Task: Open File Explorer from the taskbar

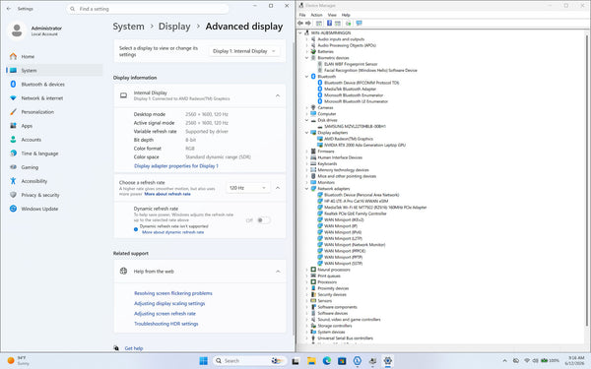Action: (311, 361)
